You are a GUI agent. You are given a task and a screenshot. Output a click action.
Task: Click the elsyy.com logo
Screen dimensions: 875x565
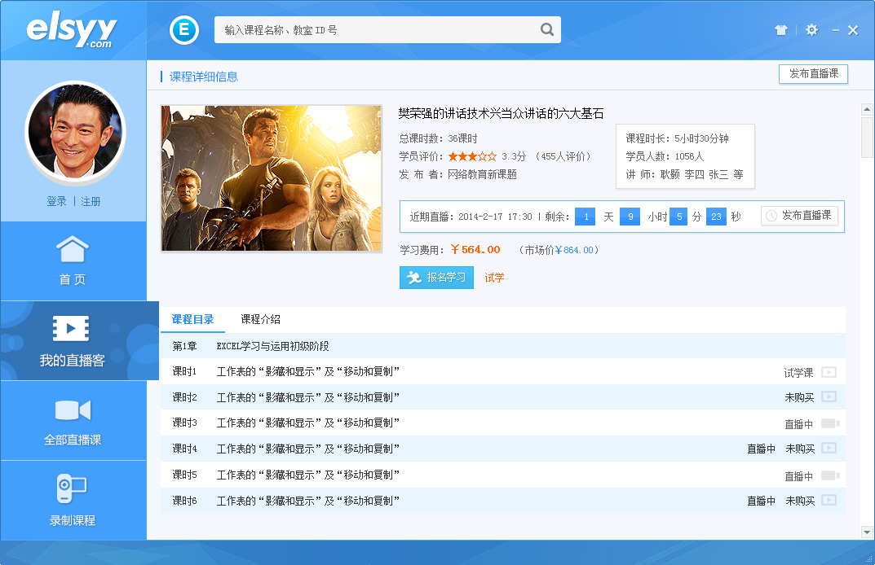tap(72, 31)
